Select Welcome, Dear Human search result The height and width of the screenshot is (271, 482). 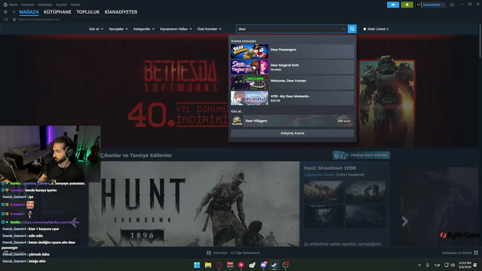coord(292,82)
